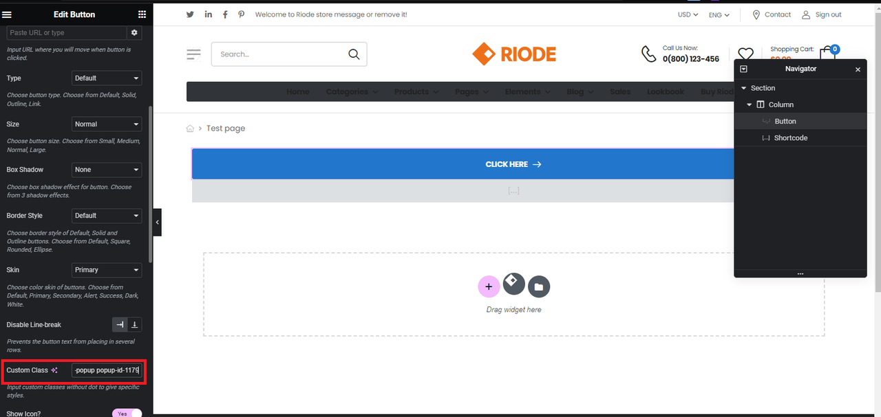The height and width of the screenshot is (417, 881).
Task: Click the link options gear icon
Action: pos(134,32)
